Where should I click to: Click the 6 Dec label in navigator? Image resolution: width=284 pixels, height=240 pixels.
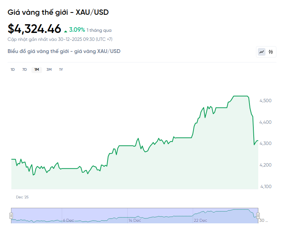coord(69,220)
